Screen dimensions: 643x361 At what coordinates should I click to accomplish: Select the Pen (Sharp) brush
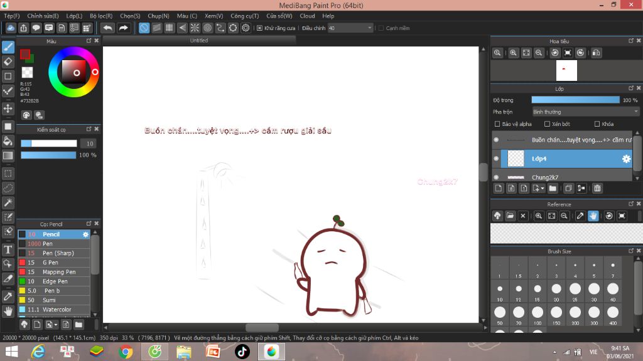(54, 253)
